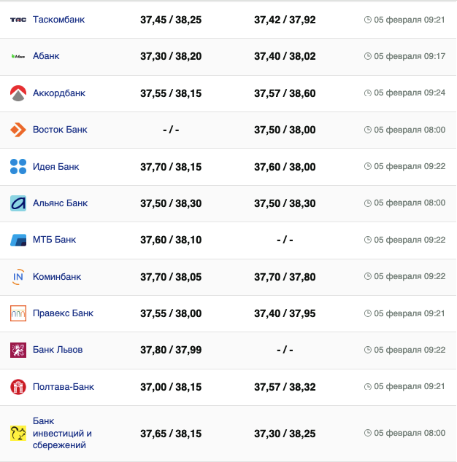Screen dimensions: 457x462
Task: Click the Идея Банк four-dots logo
Action: point(18,167)
